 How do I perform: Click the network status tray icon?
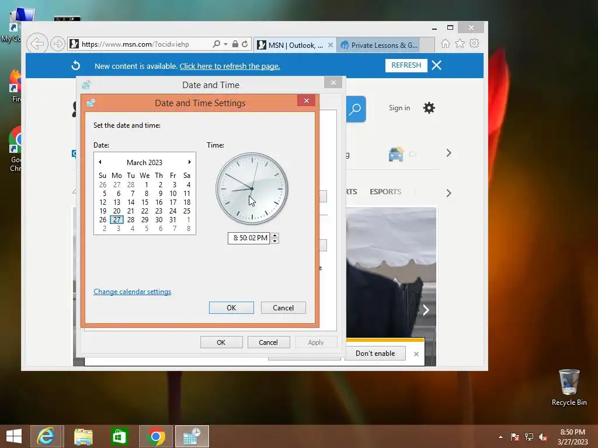coord(529,437)
